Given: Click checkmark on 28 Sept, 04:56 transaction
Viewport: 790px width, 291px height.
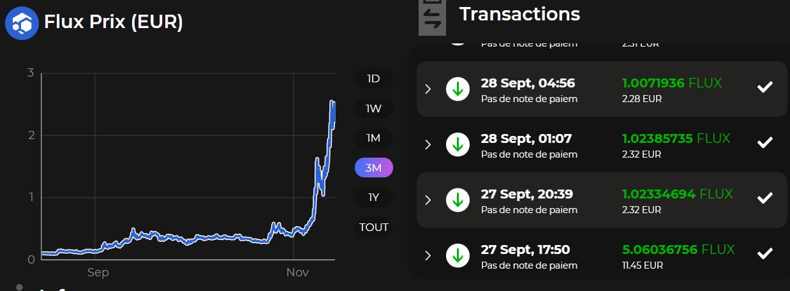Looking at the screenshot, I should click(764, 87).
